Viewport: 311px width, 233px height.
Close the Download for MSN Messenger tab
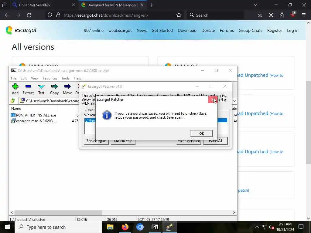click(142, 5)
